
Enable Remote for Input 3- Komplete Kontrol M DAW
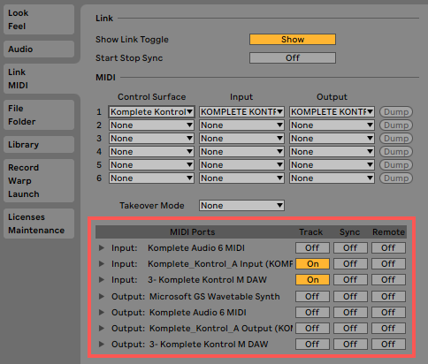point(388,280)
